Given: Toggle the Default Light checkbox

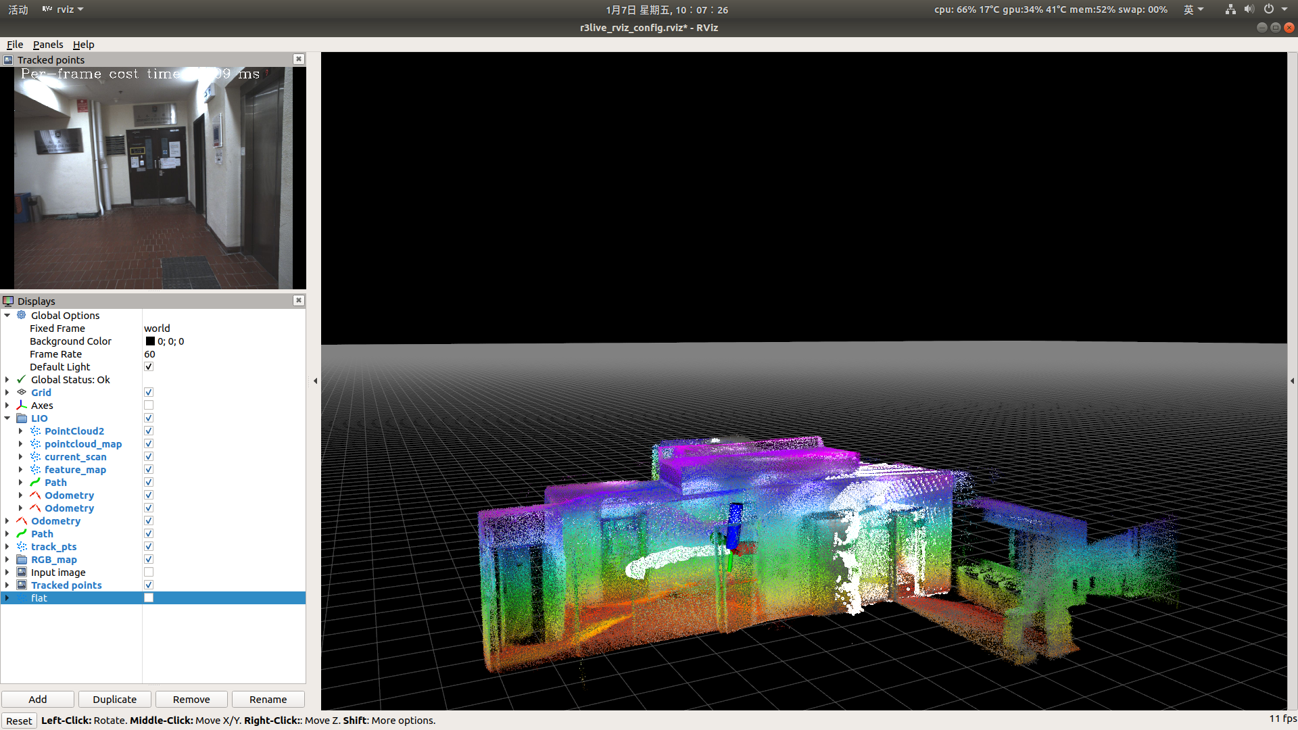Looking at the screenshot, I should [149, 366].
